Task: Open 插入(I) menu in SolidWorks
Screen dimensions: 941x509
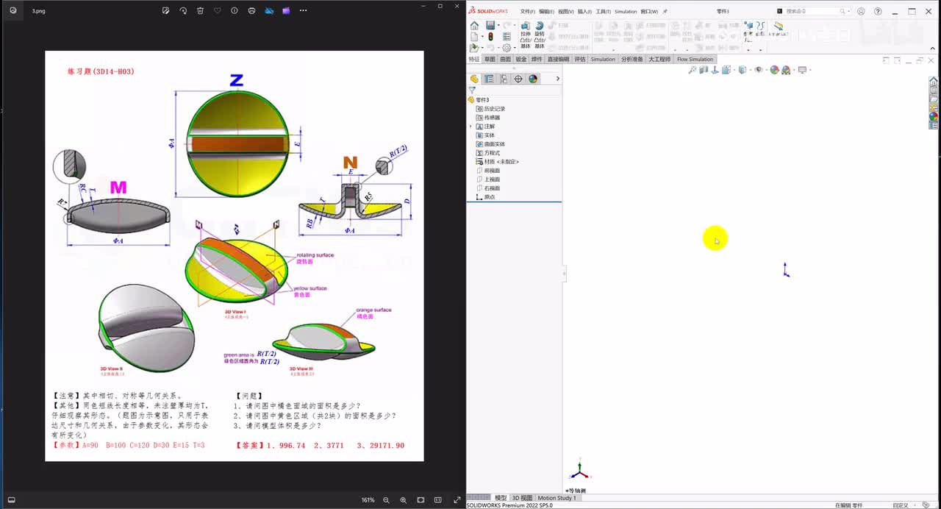Action: coord(585,12)
